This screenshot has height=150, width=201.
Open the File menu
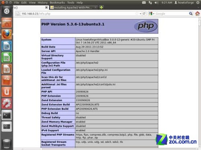click(16, 2)
